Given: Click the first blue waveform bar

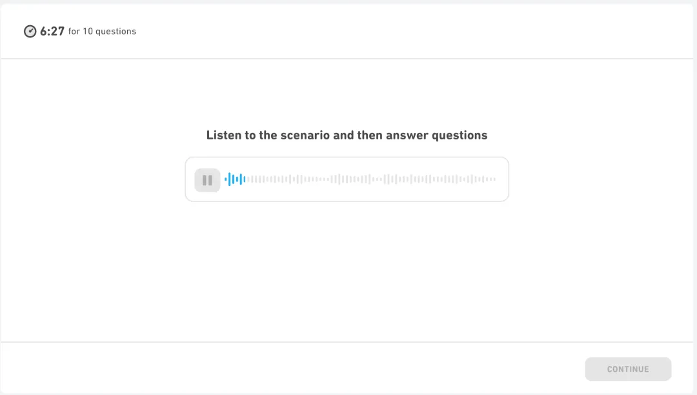Looking at the screenshot, I should tap(226, 179).
